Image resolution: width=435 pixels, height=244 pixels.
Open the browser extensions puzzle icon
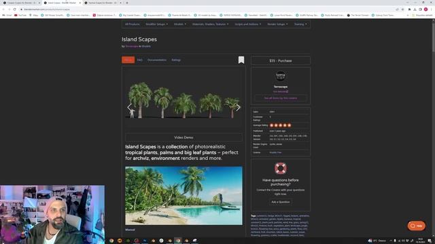pyautogui.click(x=409, y=9)
